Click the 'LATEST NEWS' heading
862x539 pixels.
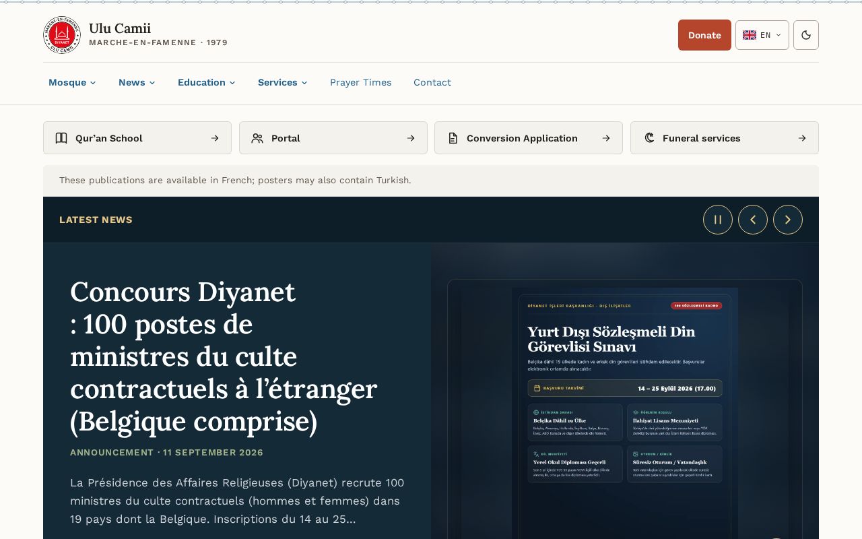pos(96,220)
